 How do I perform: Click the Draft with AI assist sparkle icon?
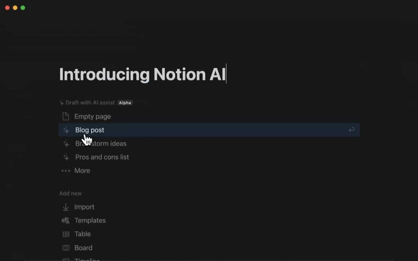pos(61,103)
